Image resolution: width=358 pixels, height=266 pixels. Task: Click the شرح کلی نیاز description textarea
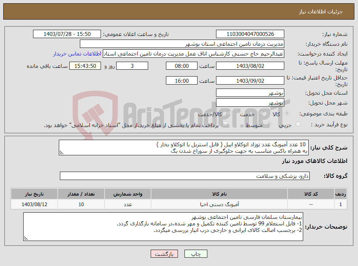pos(184,148)
